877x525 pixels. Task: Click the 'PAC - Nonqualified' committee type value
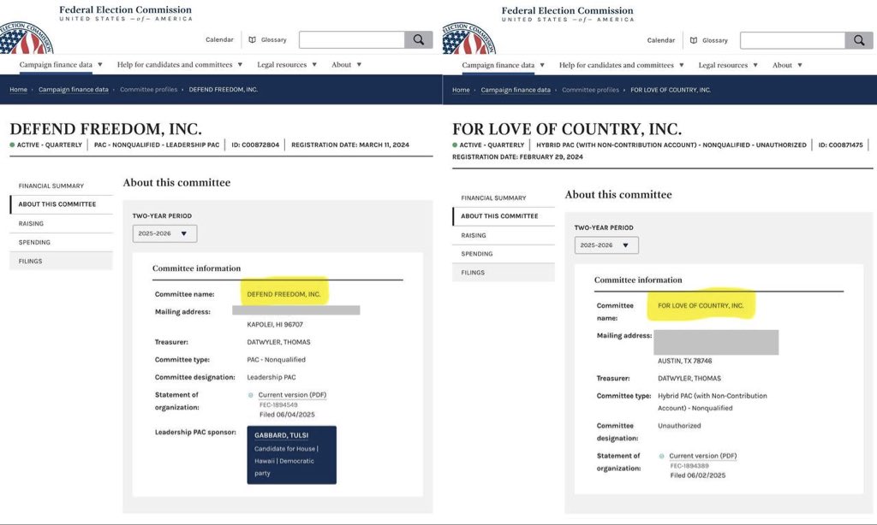pyautogui.click(x=277, y=360)
